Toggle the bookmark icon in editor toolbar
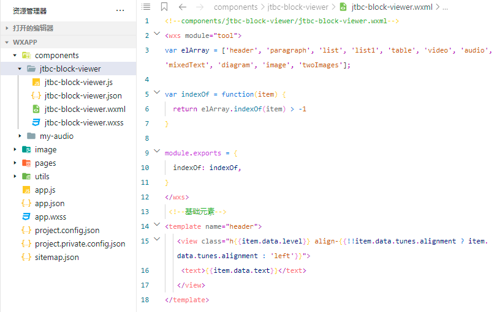 pos(164,7)
